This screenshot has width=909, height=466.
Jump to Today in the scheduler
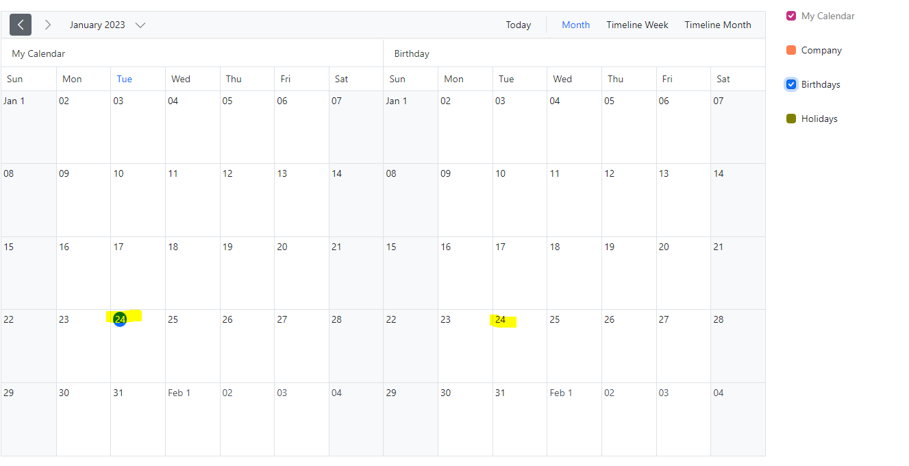tap(518, 25)
